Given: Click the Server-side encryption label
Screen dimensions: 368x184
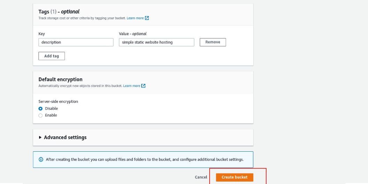Looking at the screenshot, I should (x=58, y=102).
